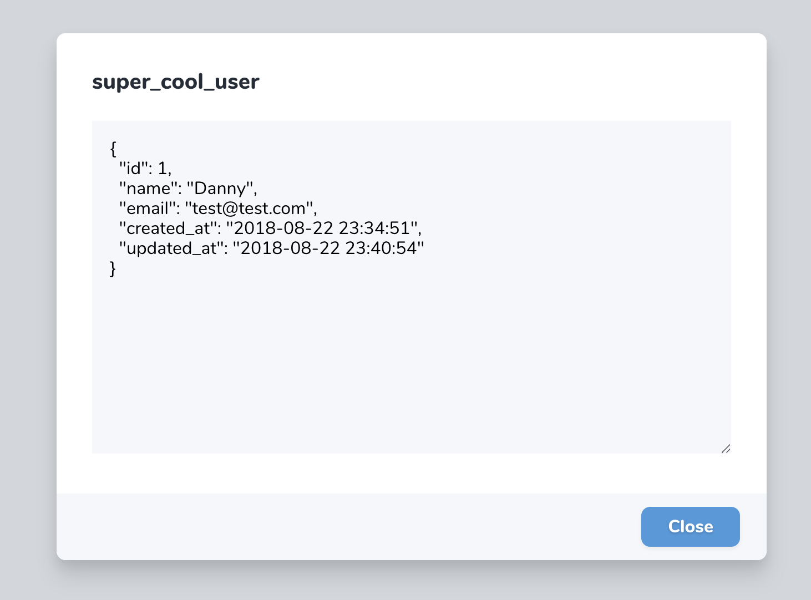This screenshot has width=811, height=600.
Task: Select the super_cool_user heading text
Action: pyautogui.click(x=175, y=82)
